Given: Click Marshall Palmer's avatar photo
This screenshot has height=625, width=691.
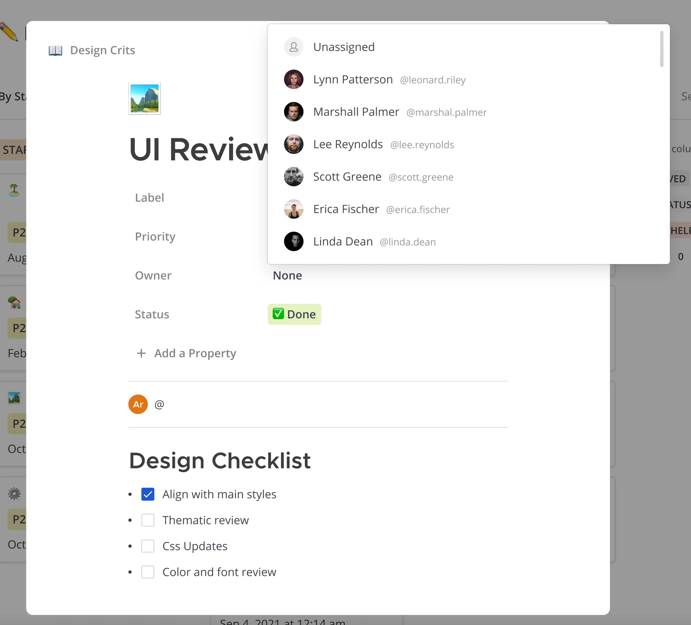Looking at the screenshot, I should [294, 112].
